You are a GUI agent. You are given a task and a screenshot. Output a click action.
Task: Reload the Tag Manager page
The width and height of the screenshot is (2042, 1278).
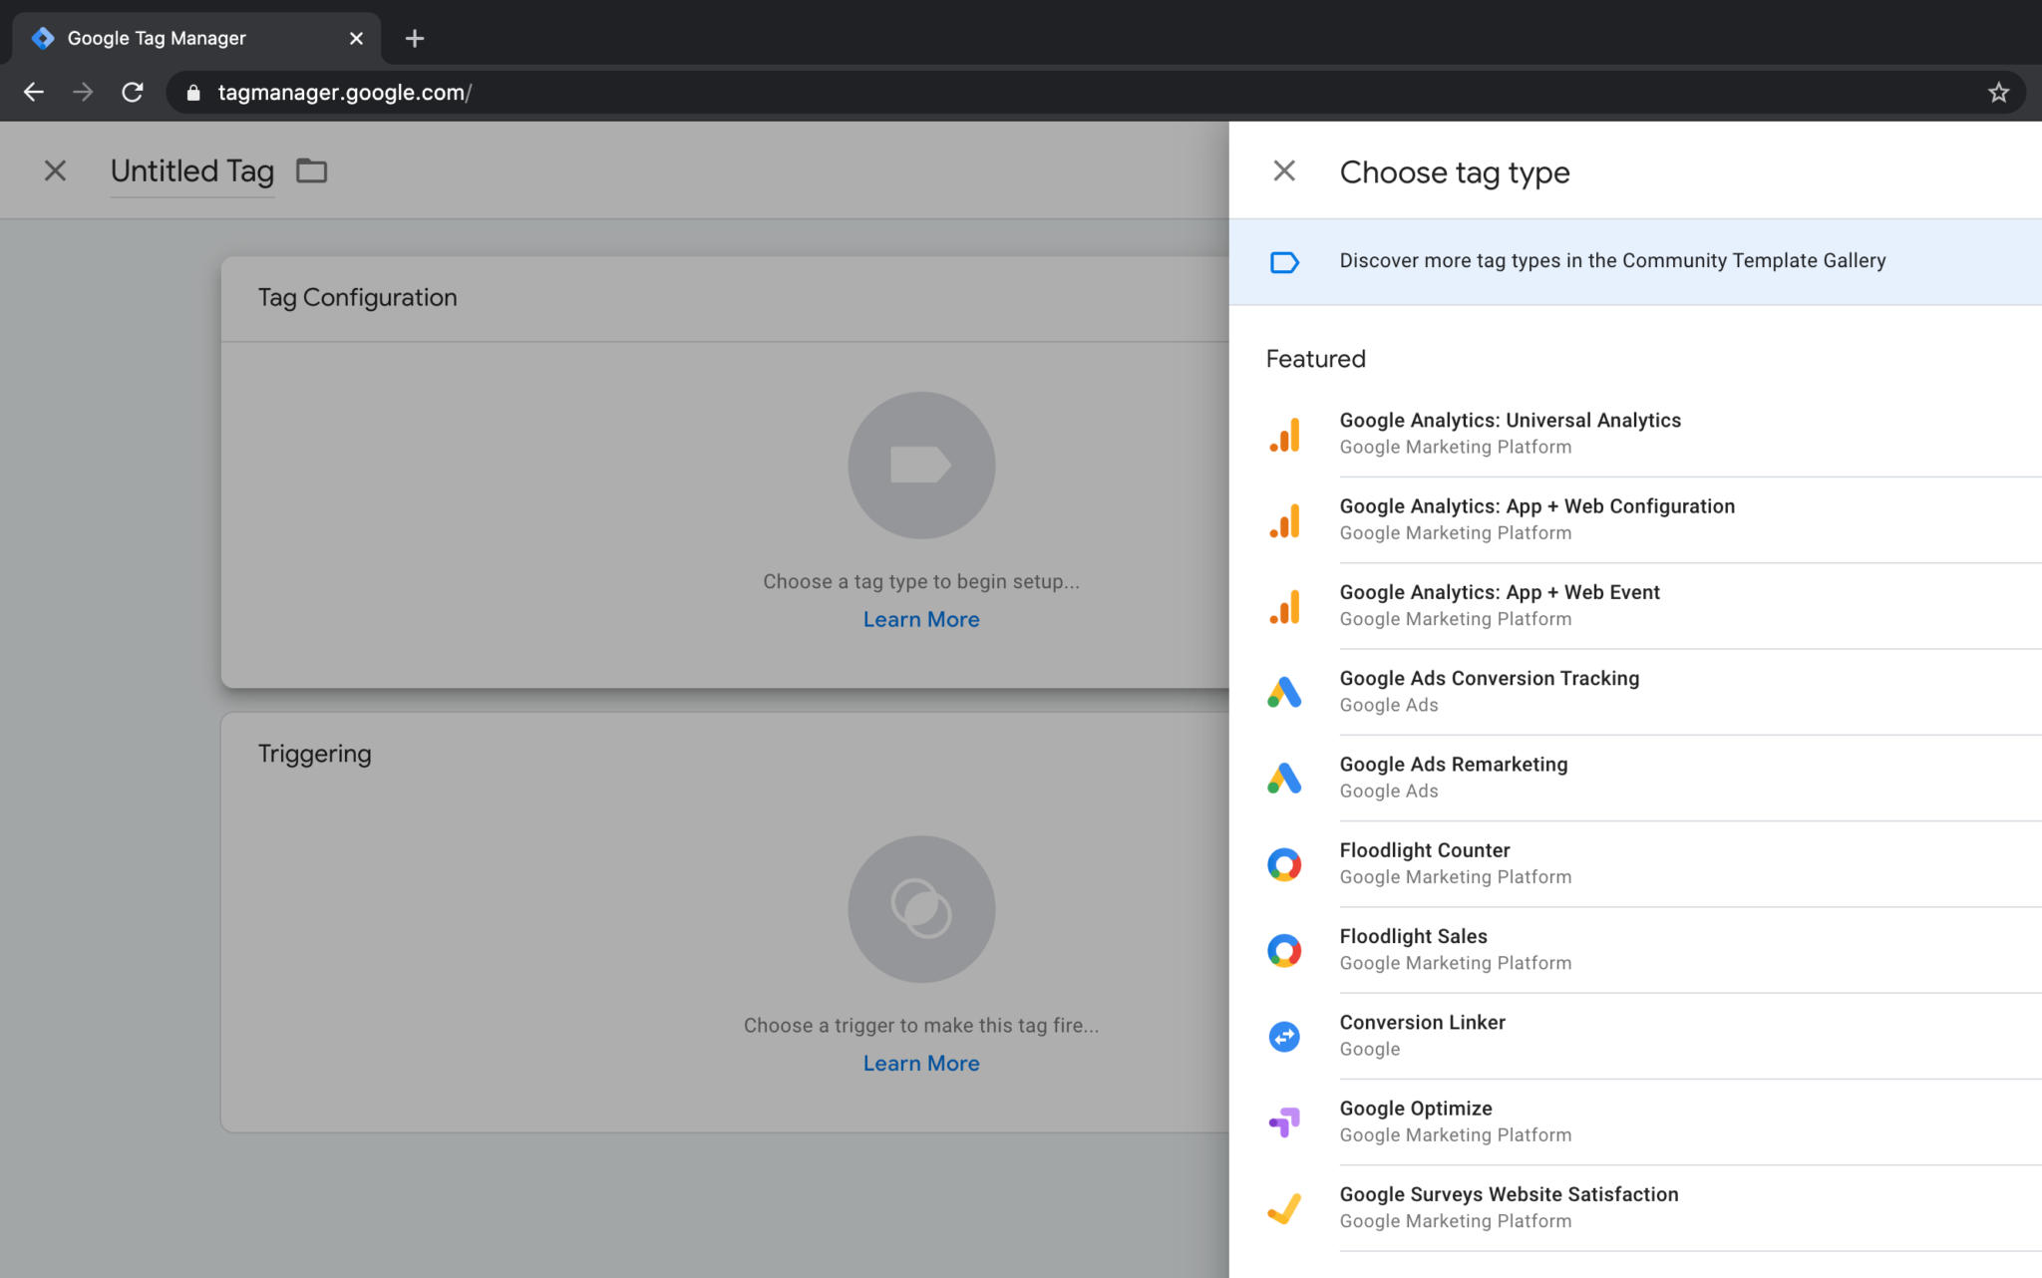[x=133, y=93]
